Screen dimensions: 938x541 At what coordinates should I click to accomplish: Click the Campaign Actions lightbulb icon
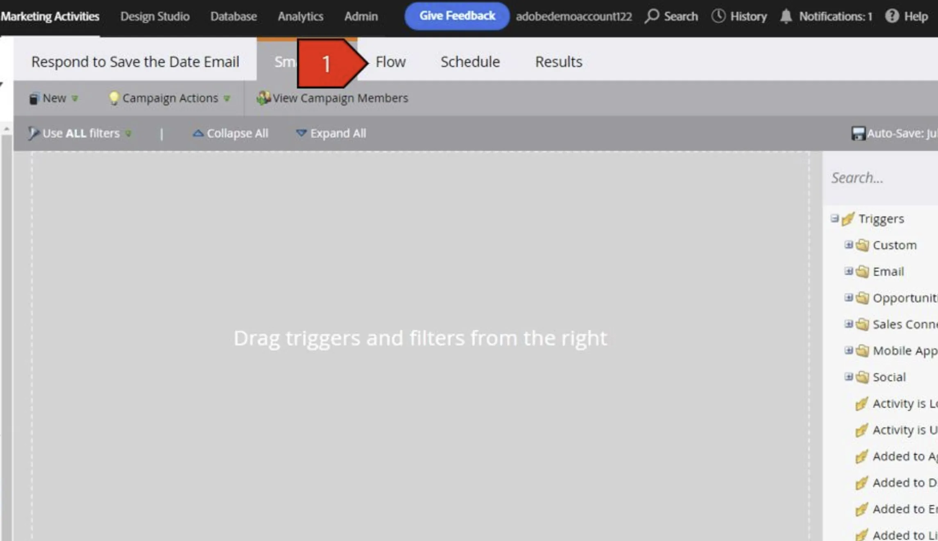(114, 98)
